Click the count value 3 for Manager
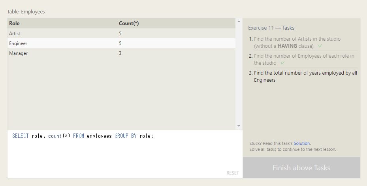Screen dimensions: 367x186 [120, 53]
